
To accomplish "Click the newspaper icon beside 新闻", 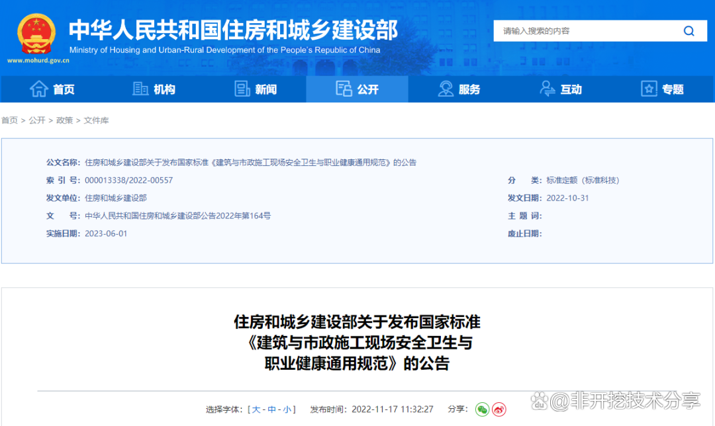I will [x=242, y=89].
